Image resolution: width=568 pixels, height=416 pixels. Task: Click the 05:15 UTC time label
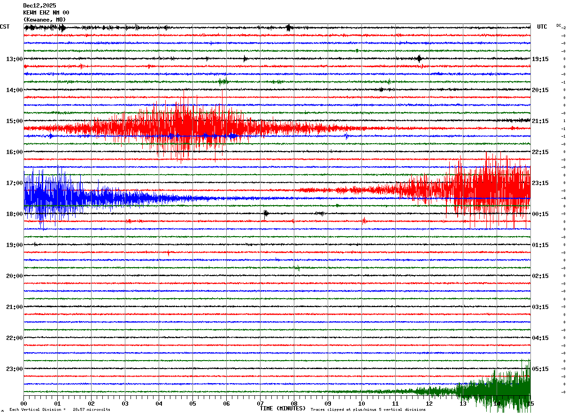(x=540, y=369)
